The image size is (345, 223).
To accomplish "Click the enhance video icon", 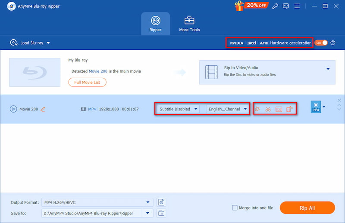I will click(x=289, y=109).
